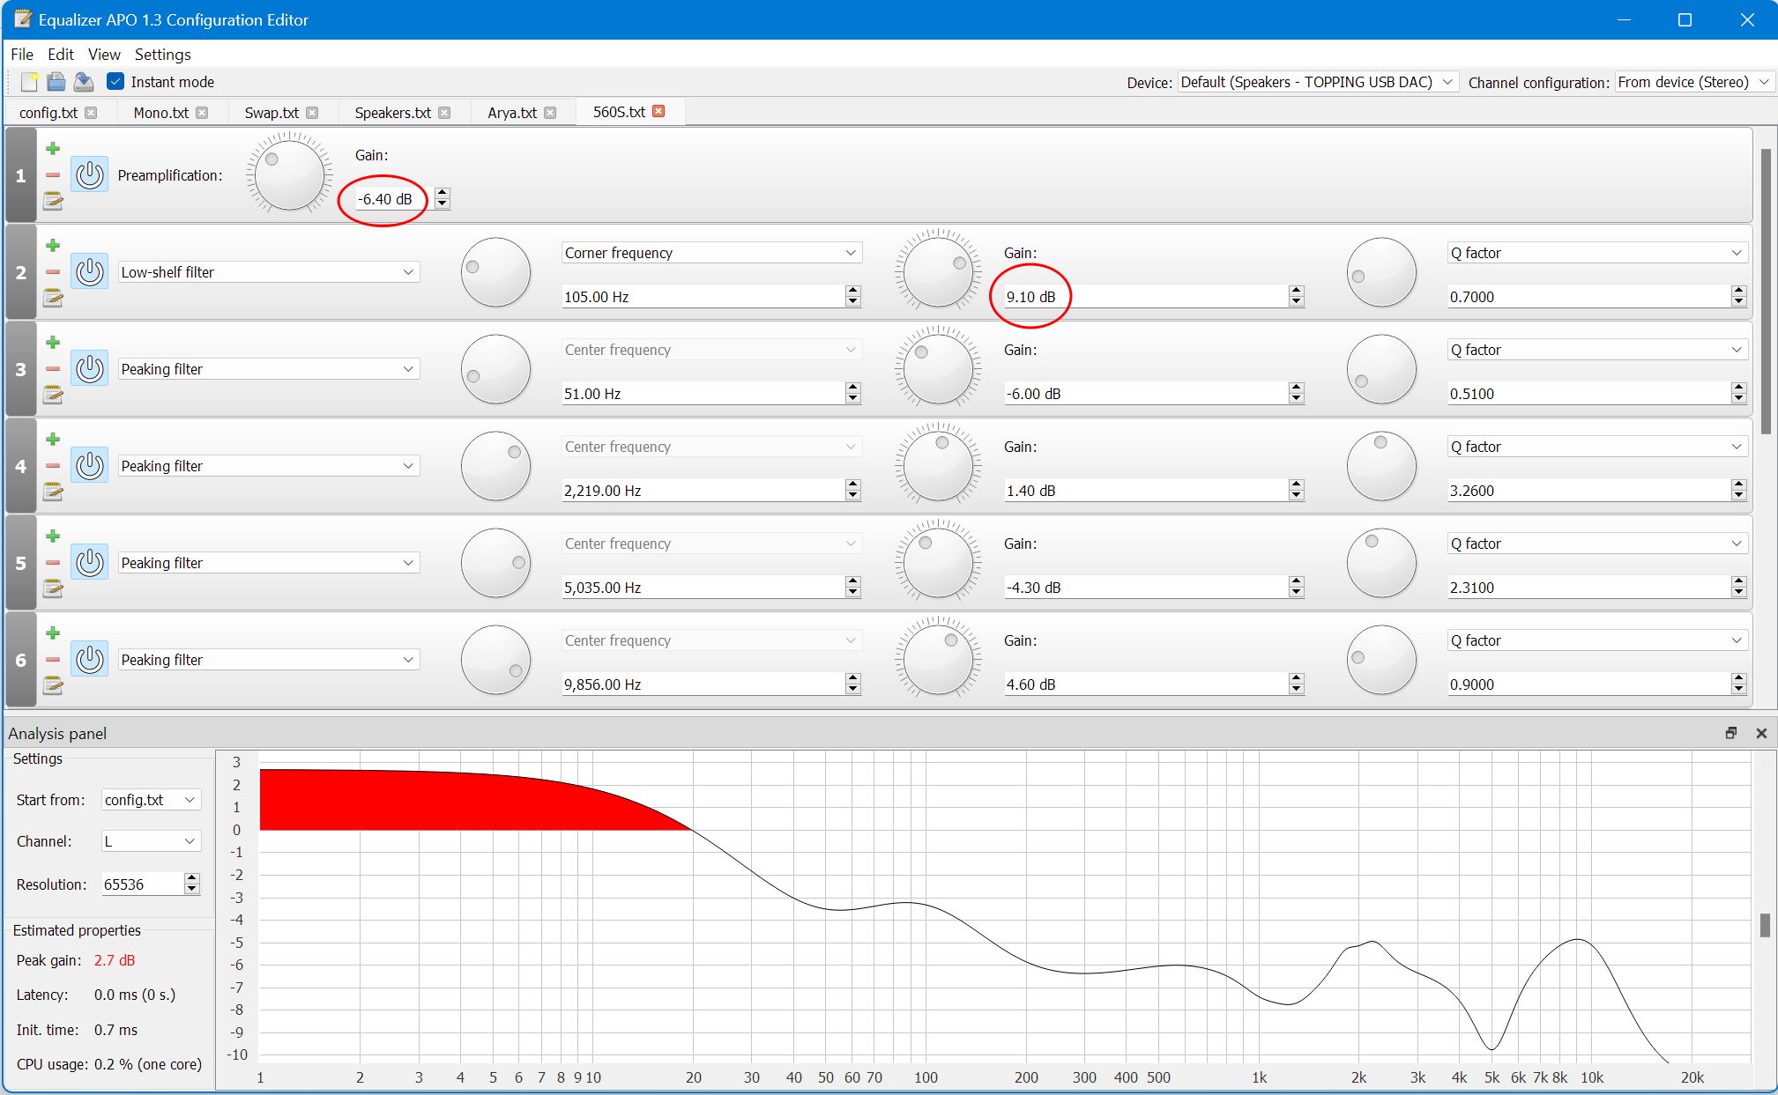Close the 560S.txt tab
The width and height of the screenshot is (1778, 1095).
click(658, 111)
